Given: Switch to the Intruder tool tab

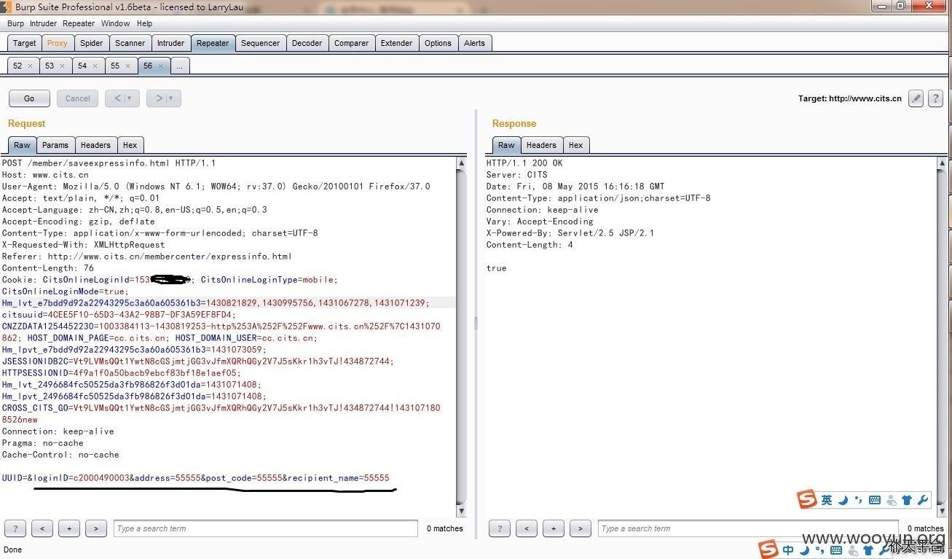Looking at the screenshot, I should point(170,43).
